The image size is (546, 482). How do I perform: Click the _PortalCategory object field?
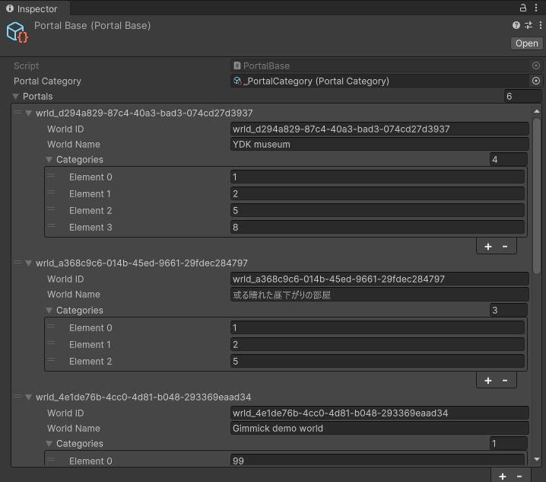(x=380, y=81)
